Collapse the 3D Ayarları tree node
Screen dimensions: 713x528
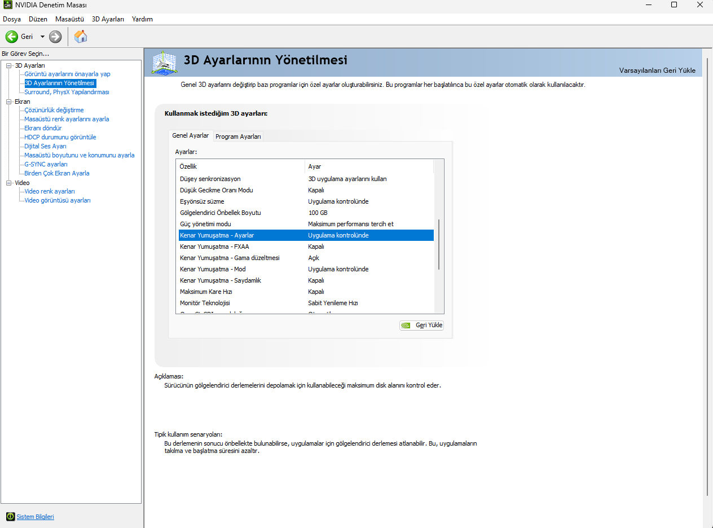click(x=8, y=65)
